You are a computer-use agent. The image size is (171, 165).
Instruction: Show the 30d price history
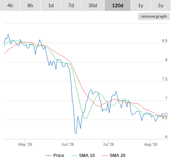pyautogui.click(x=93, y=5)
